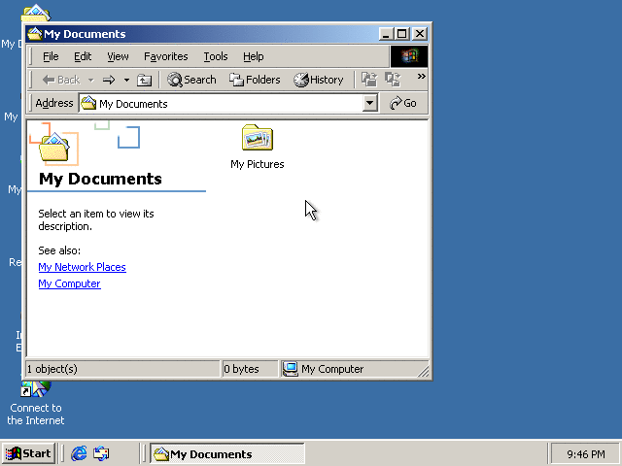Follow the My Network Places link
The image size is (622, 466).
pos(82,267)
